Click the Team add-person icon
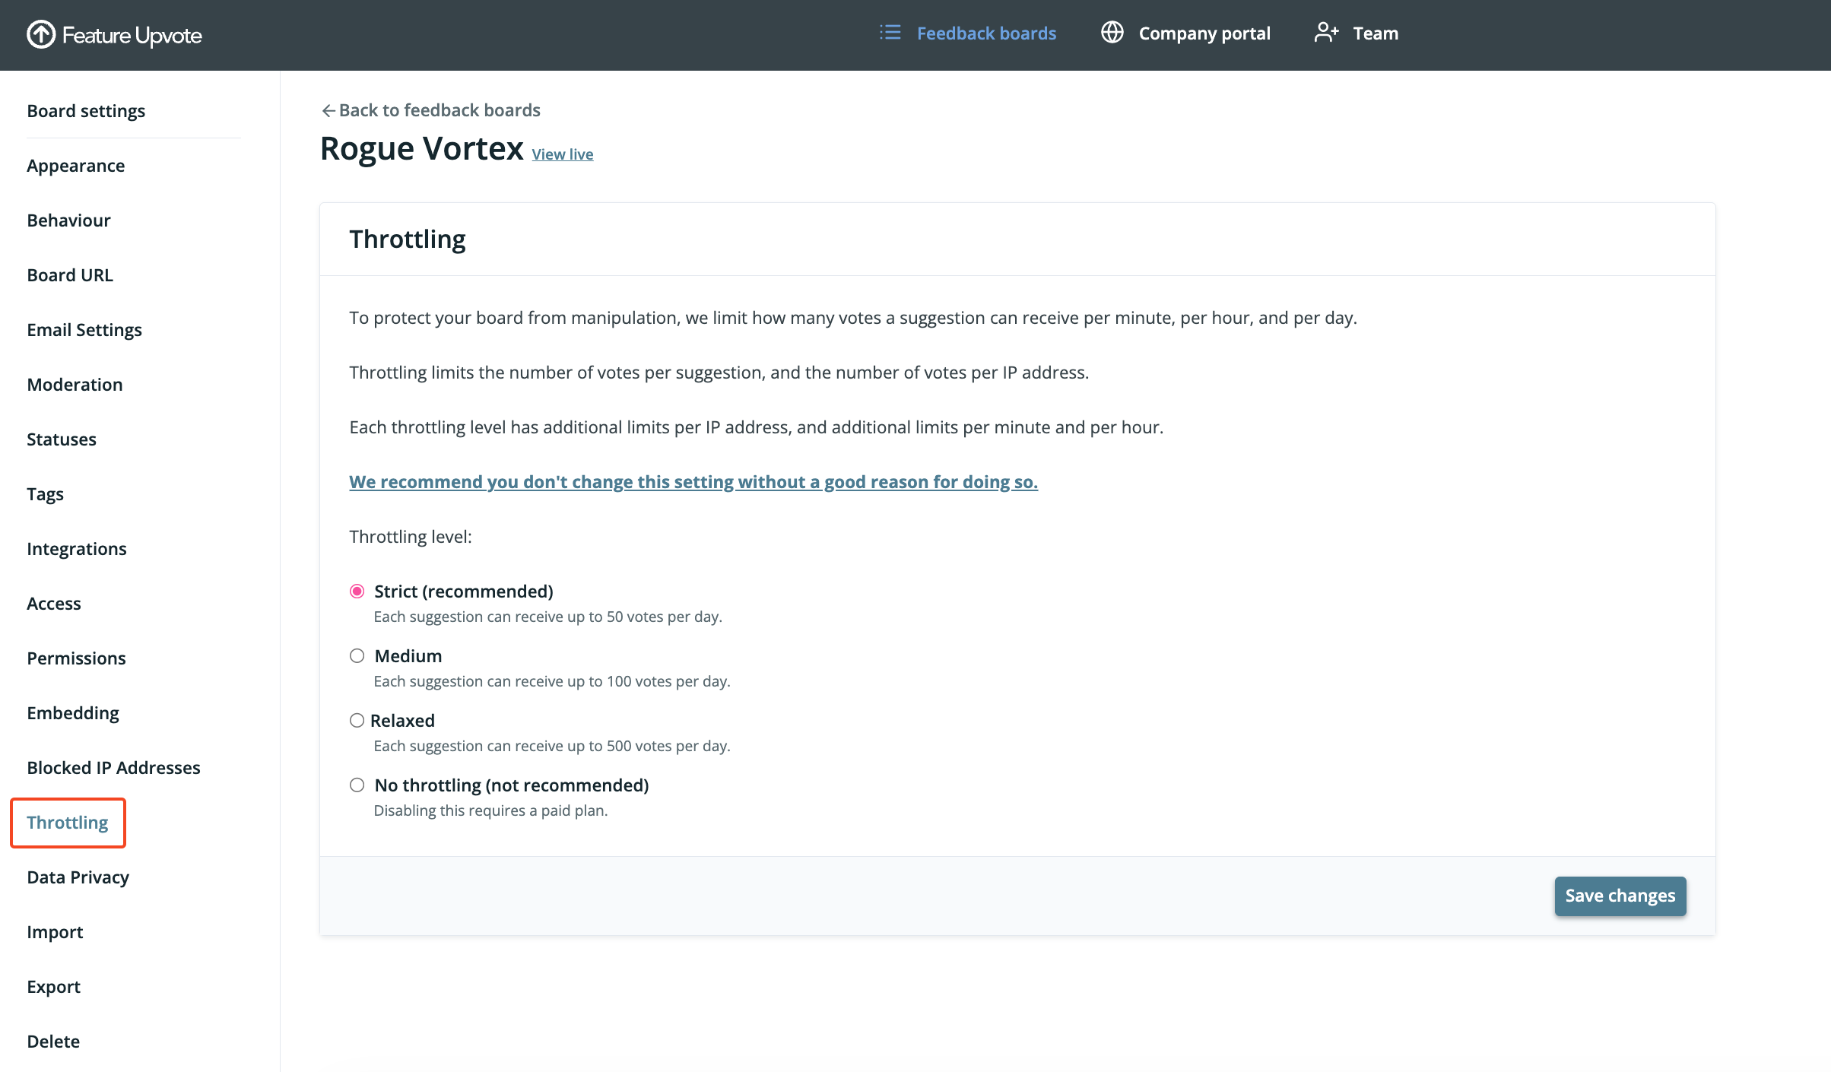This screenshot has height=1072, width=1831. tap(1326, 33)
